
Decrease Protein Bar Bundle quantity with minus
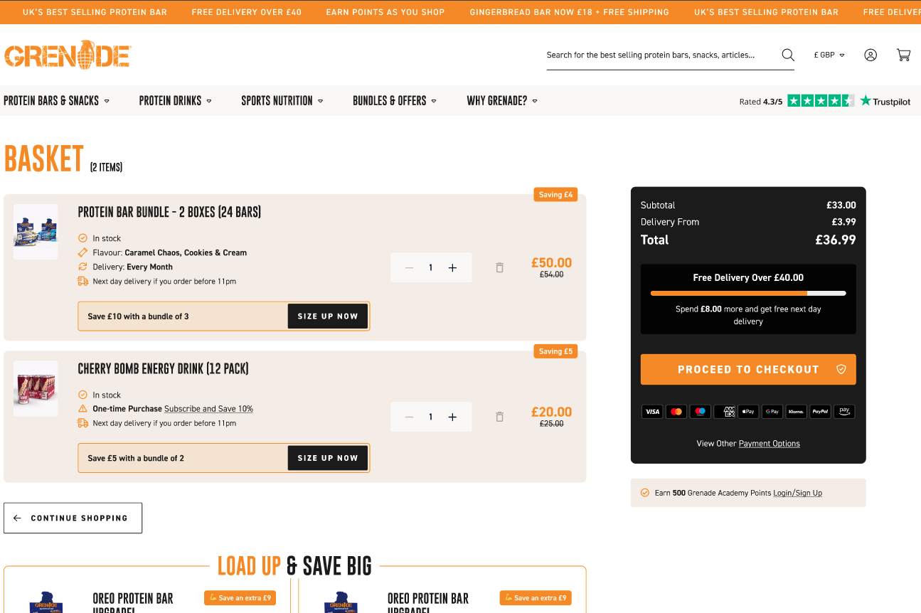point(409,268)
